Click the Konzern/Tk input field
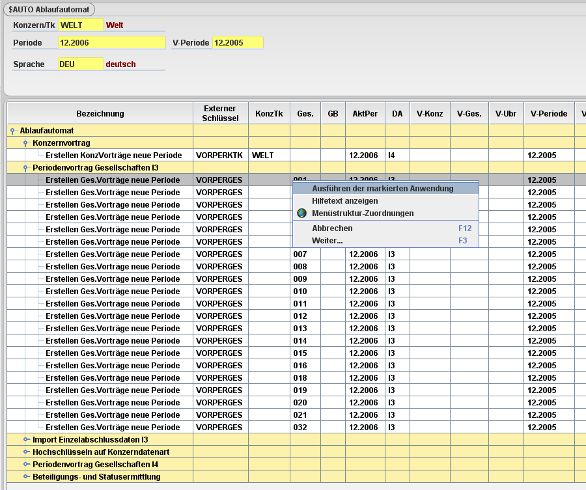The width and height of the screenshot is (586, 490). click(x=80, y=25)
